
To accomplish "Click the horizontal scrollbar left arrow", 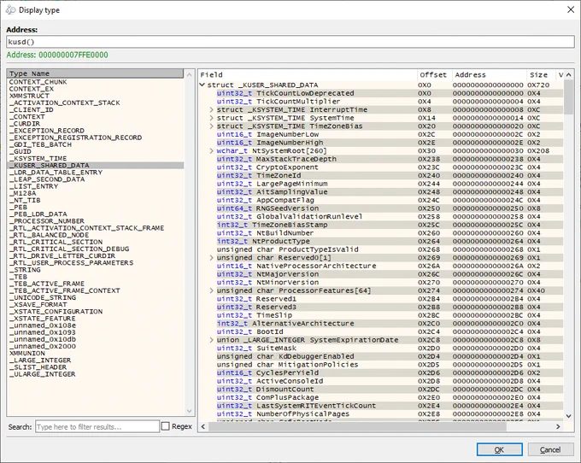I will 203,426.
